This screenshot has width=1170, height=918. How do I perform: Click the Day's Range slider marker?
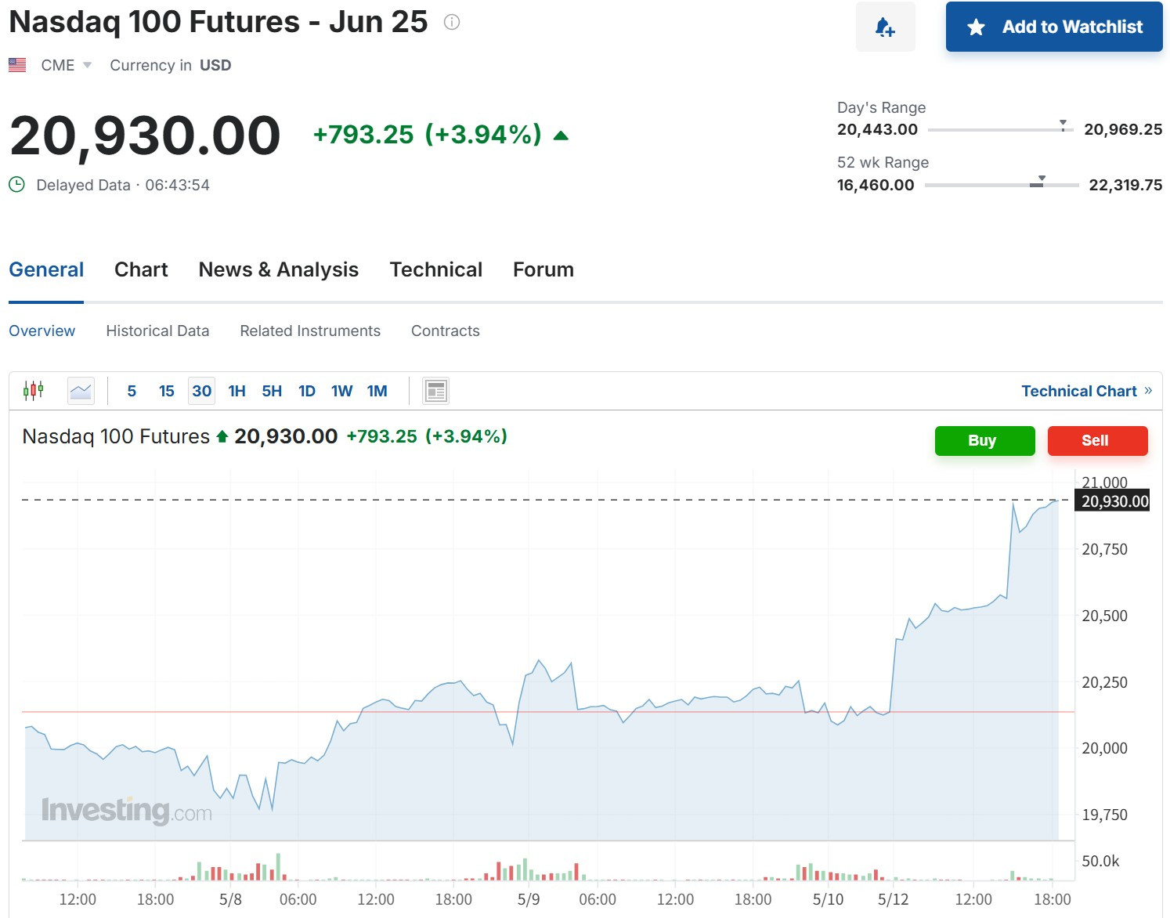coord(1063,125)
